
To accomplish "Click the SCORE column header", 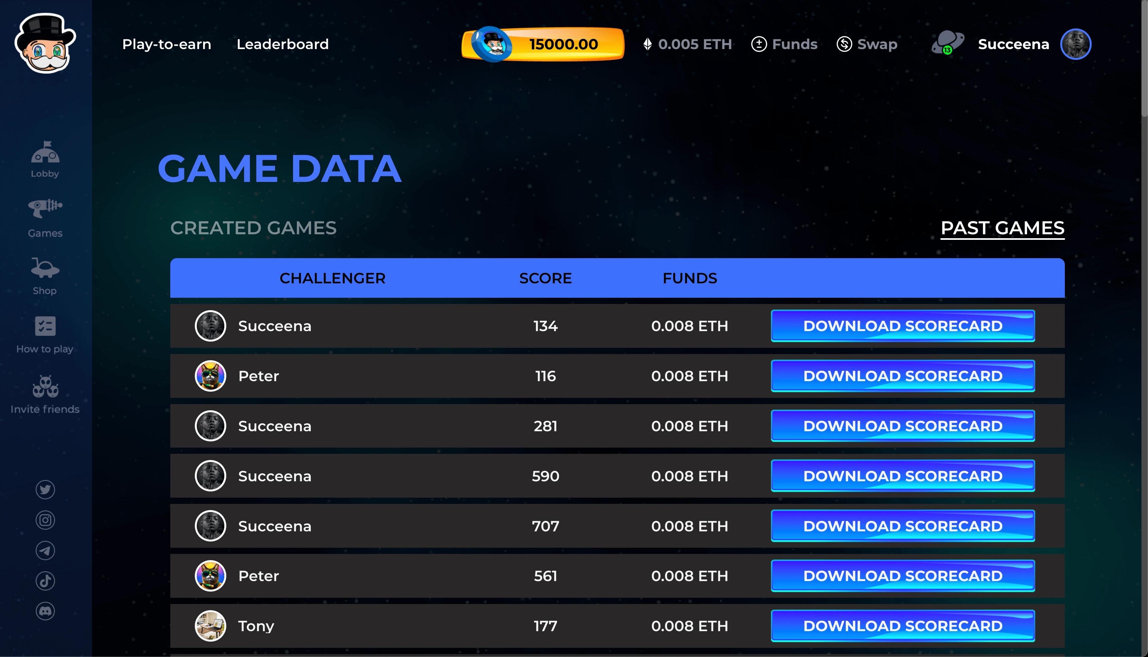I will pos(545,278).
